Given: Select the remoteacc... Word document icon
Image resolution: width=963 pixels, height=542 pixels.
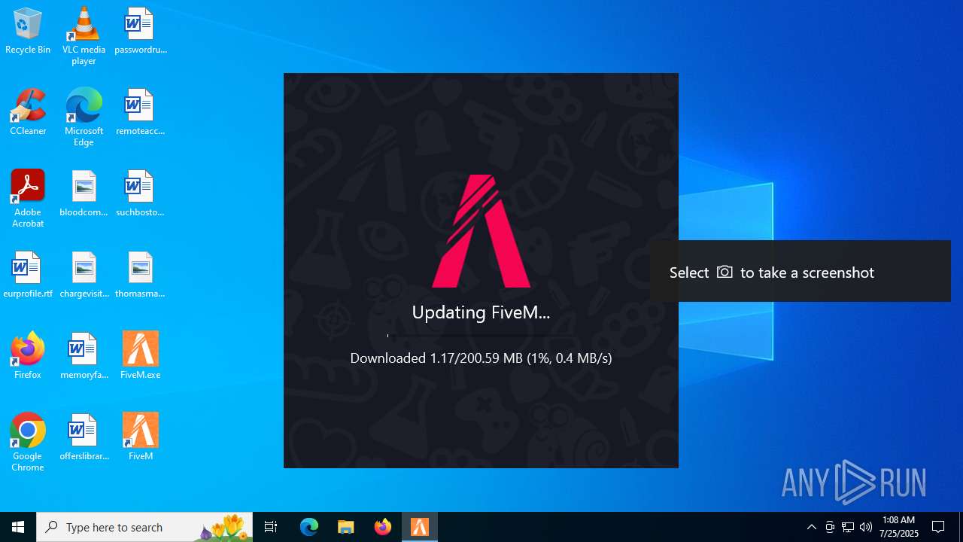Looking at the screenshot, I should [x=141, y=112].
